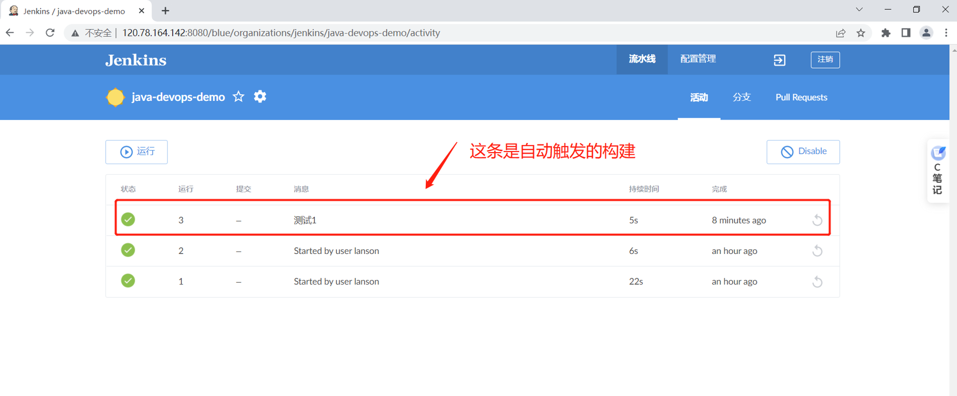Click the sunny weather health icon
Image resolution: width=957 pixels, height=396 pixels.
[x=115, y=97]
